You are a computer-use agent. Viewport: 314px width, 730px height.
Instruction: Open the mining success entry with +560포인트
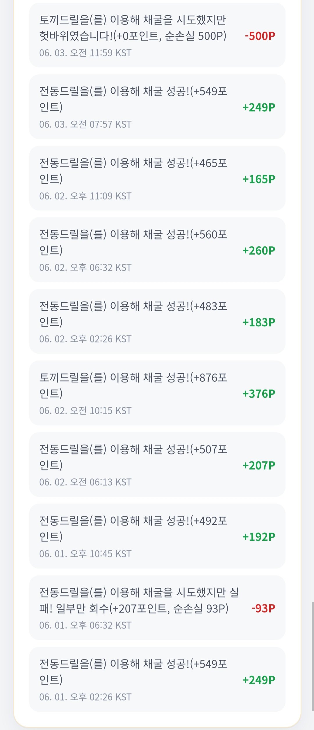pyautogui.click(x=157, y=250)
